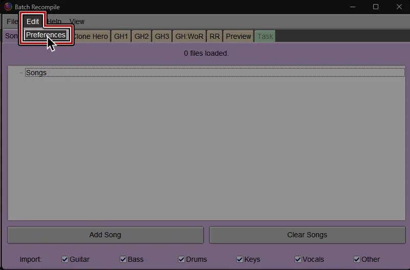Maximize the Batch Recompile window
Screen dimensions: 410x270
[x=376, y=7]
